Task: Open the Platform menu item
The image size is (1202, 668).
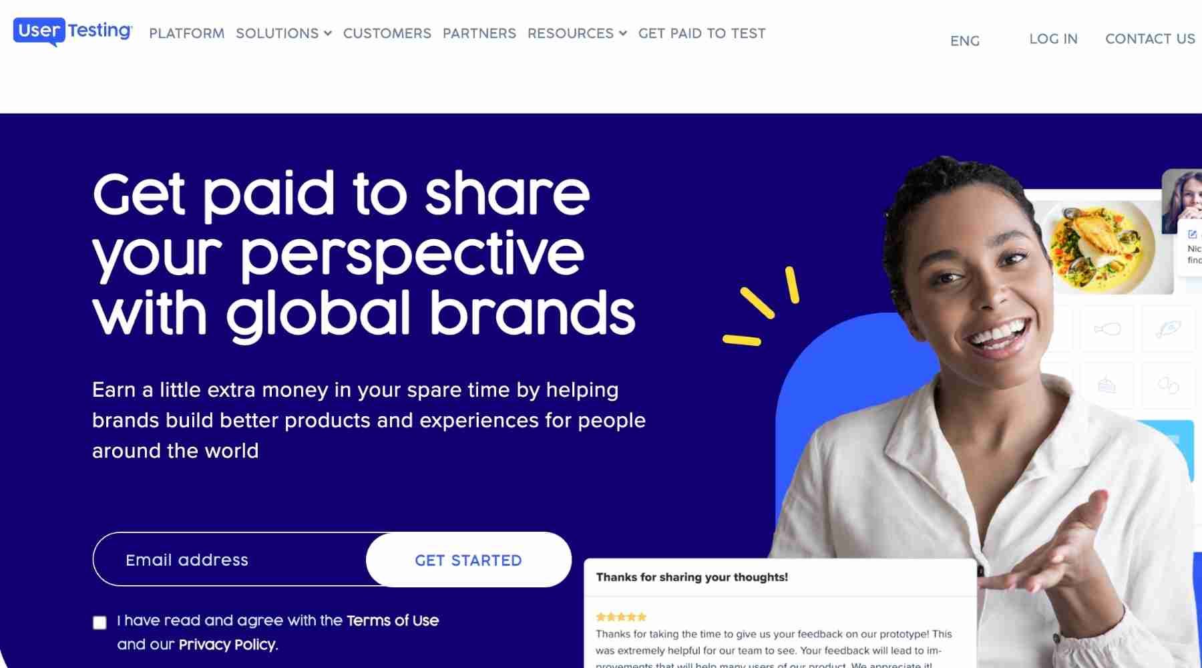Action: 187,33
